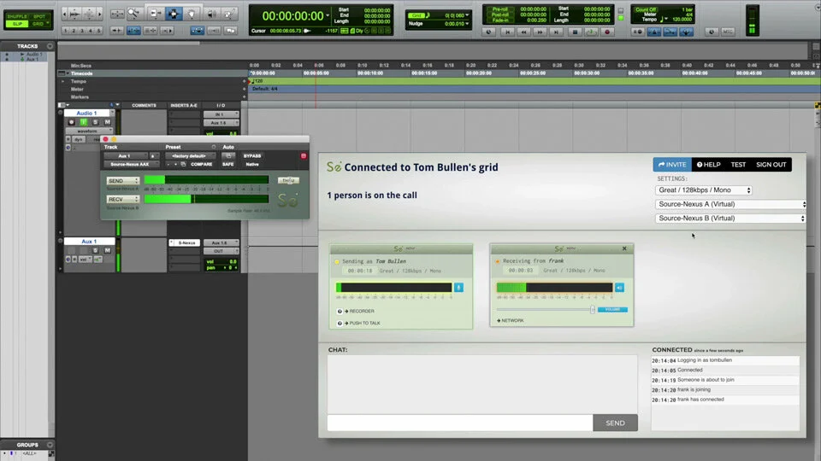The image size is (821, 461).
Task: Open the HELP menu in Source-Connect window
Action: tap(708, 165)
